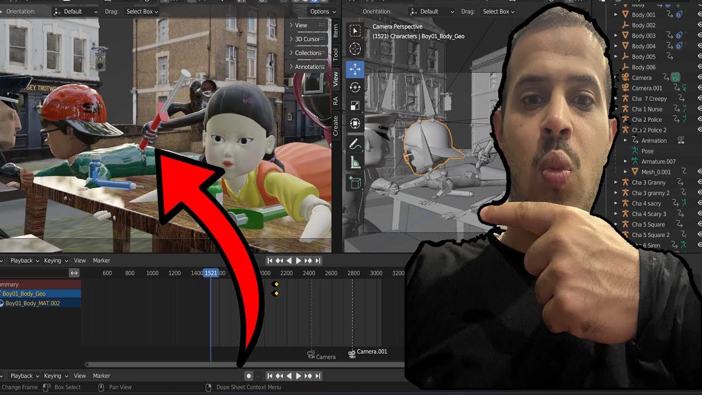
Task: Toggle visibility eye for Camera
Action: point(699,78)
